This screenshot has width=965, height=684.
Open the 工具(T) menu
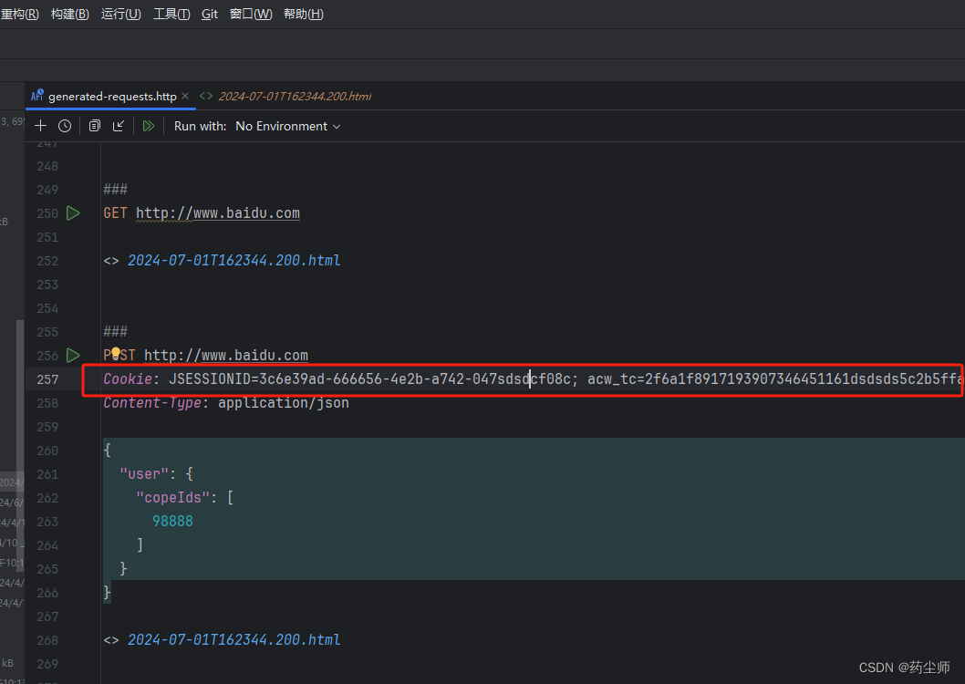point(171,13)
